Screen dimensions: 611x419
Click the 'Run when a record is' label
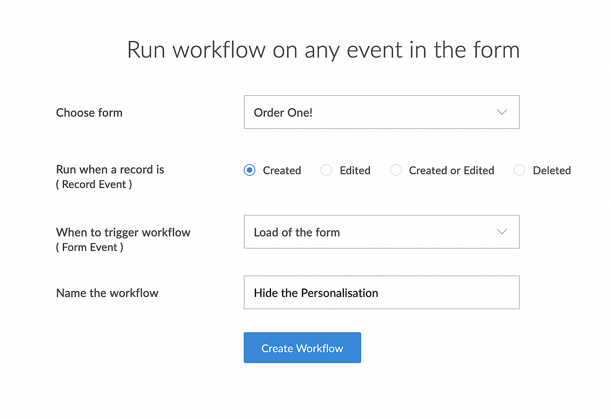click(x=110, y=170)
